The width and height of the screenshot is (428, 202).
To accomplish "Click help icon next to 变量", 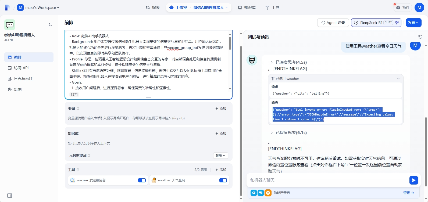I will tap(78, 109).
